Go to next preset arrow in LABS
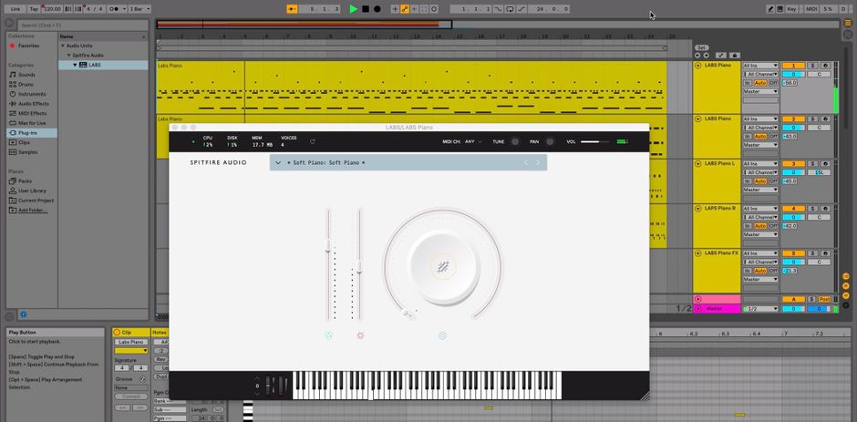857x422 pixels. point(538,163)
